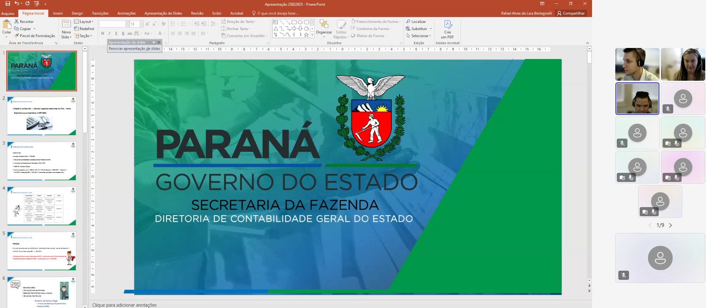Decrease font size with the smaller A icon

point(154,24)
